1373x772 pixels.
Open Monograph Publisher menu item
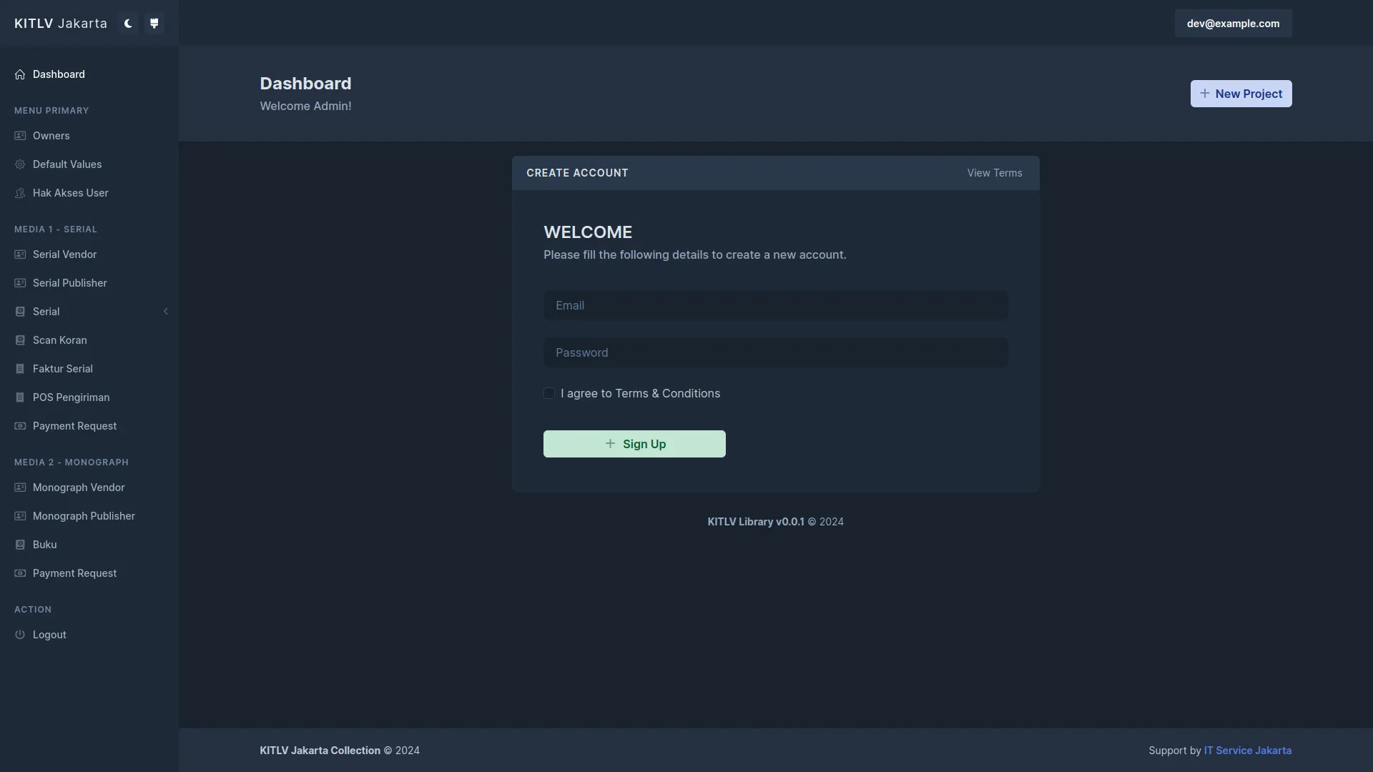click(84, 516)
